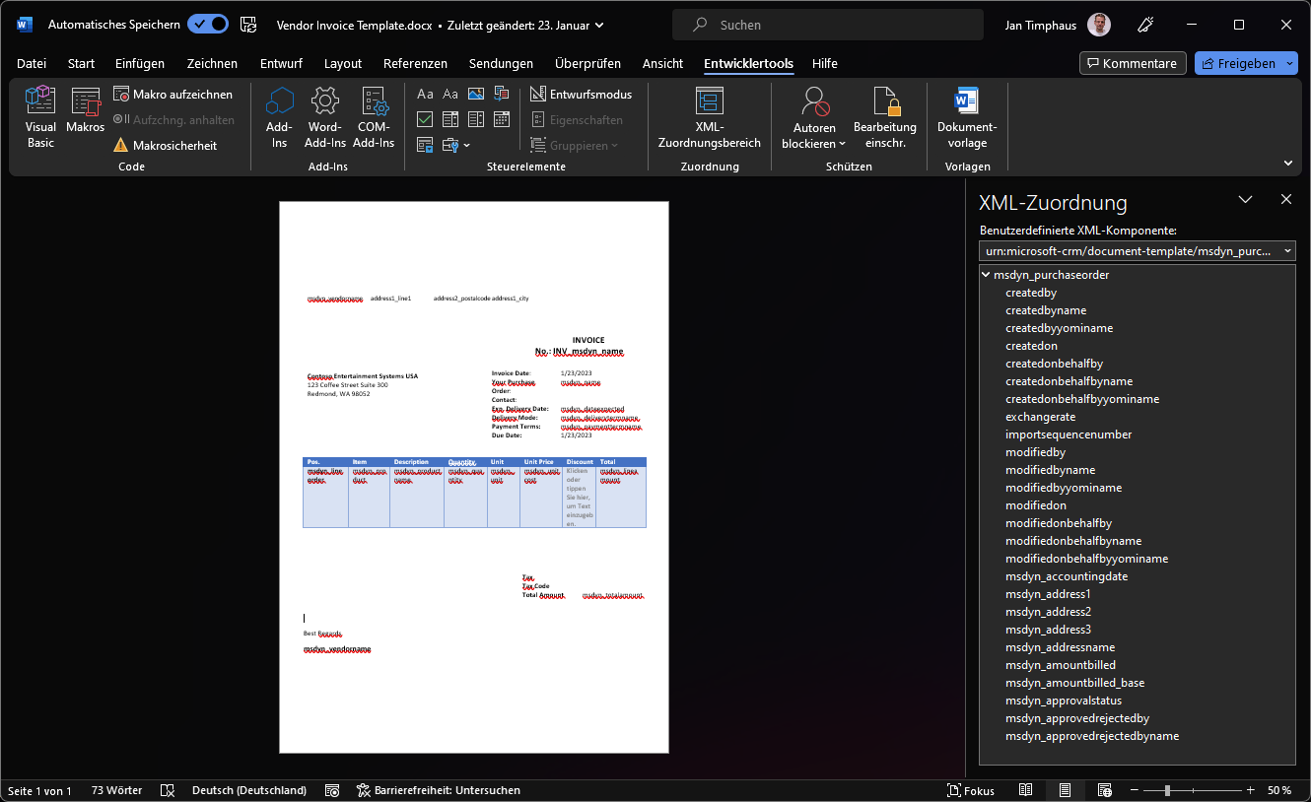Switch to the Überprüfen tab
The image size is (1311, 802).
(587, 63)
